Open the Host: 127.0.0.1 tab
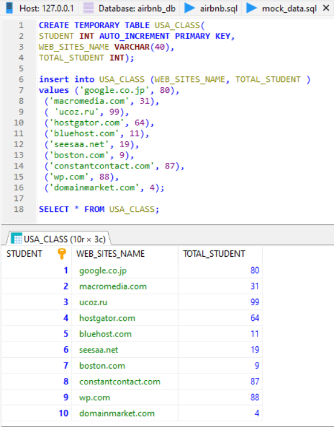The width and height of the screenshot is (334, 427). click(x=39, y=8)
